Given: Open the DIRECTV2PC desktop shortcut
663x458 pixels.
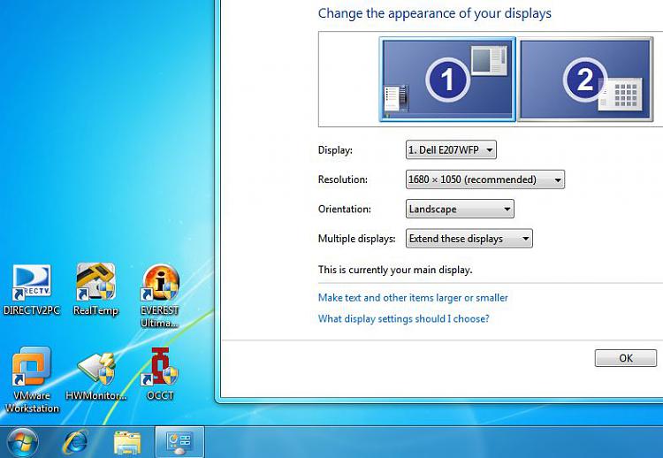Looking at the screenshot, I should click(x=32, y=290).
